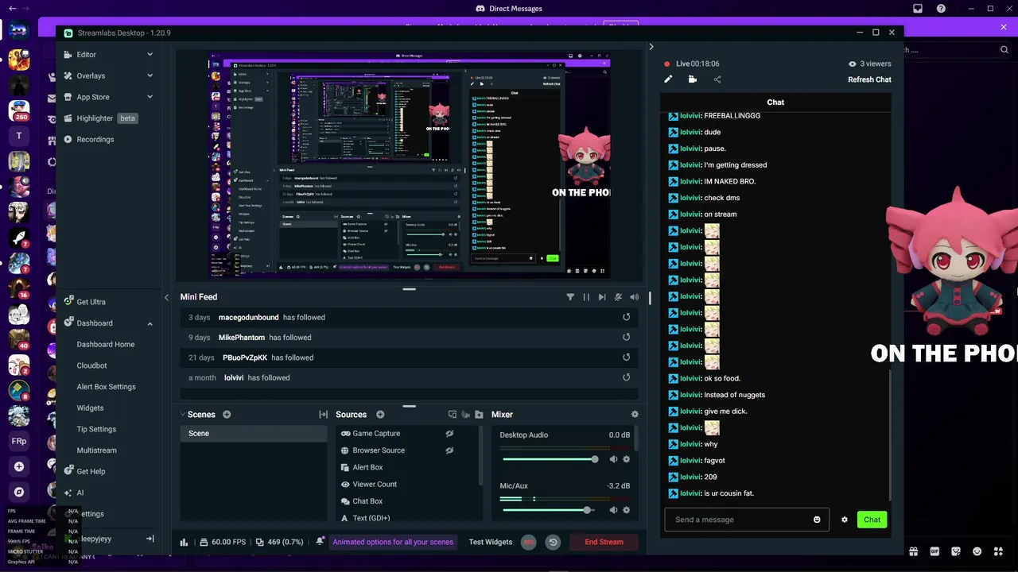Select Chat Box source
The image size is (1018, 572).
point(367,501)
